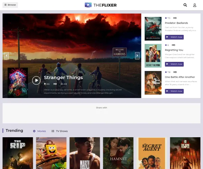The height and width of the screenshot is (169, 203).
Task: Open the Stranger Things title link
Action: (63, 77)
